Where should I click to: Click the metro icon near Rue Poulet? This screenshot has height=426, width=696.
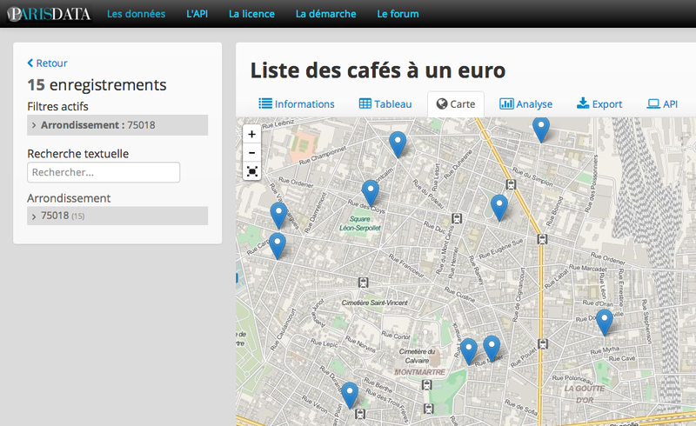(x=542, y=343)
